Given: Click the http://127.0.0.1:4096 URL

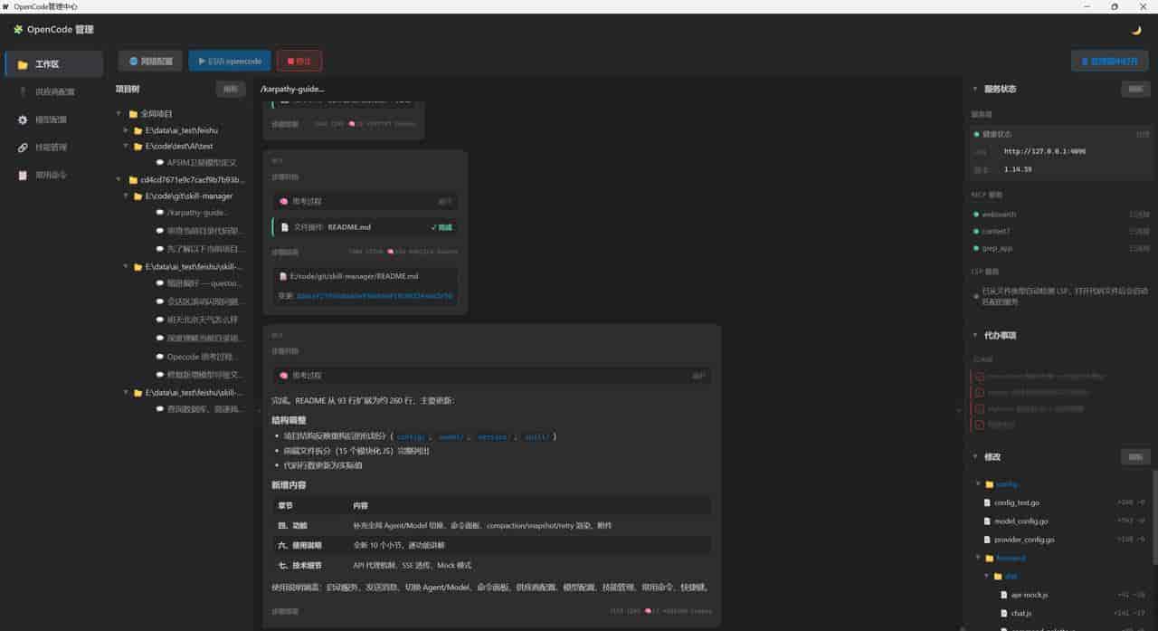Looking at the screenshot, I should pos(1045,151).
